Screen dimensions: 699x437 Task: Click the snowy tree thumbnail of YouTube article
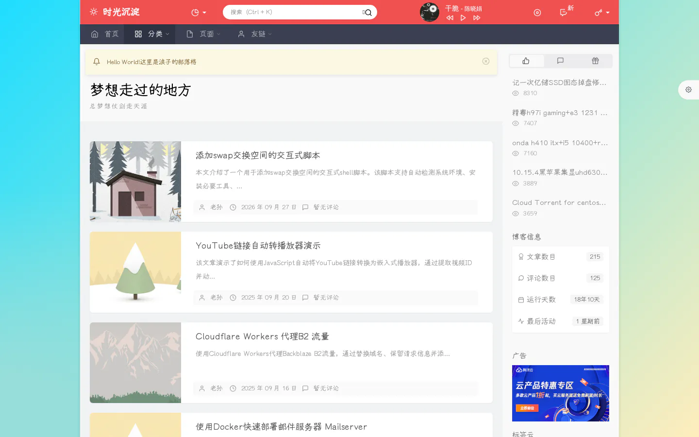point(135,272)
